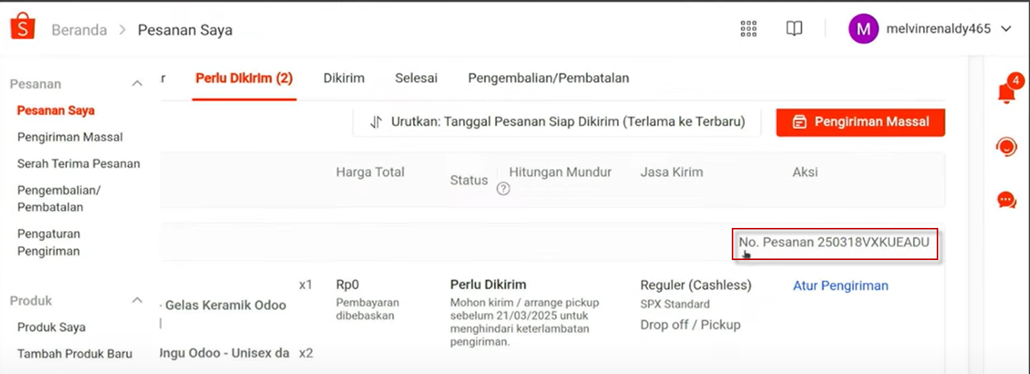Collapse the Produk sidebar section
This screenshot has width=1030, height=374.
[138, 301]
